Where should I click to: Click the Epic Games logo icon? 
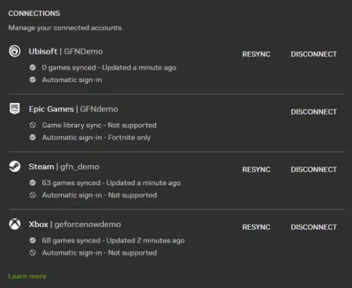15,109
